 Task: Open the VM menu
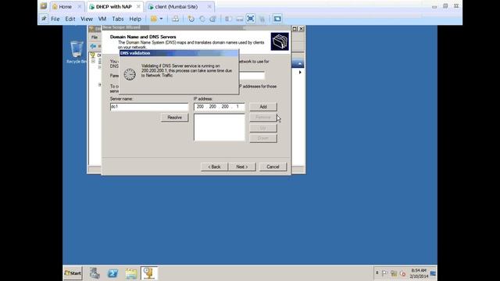pyautogui.click(x=102, y=19)
